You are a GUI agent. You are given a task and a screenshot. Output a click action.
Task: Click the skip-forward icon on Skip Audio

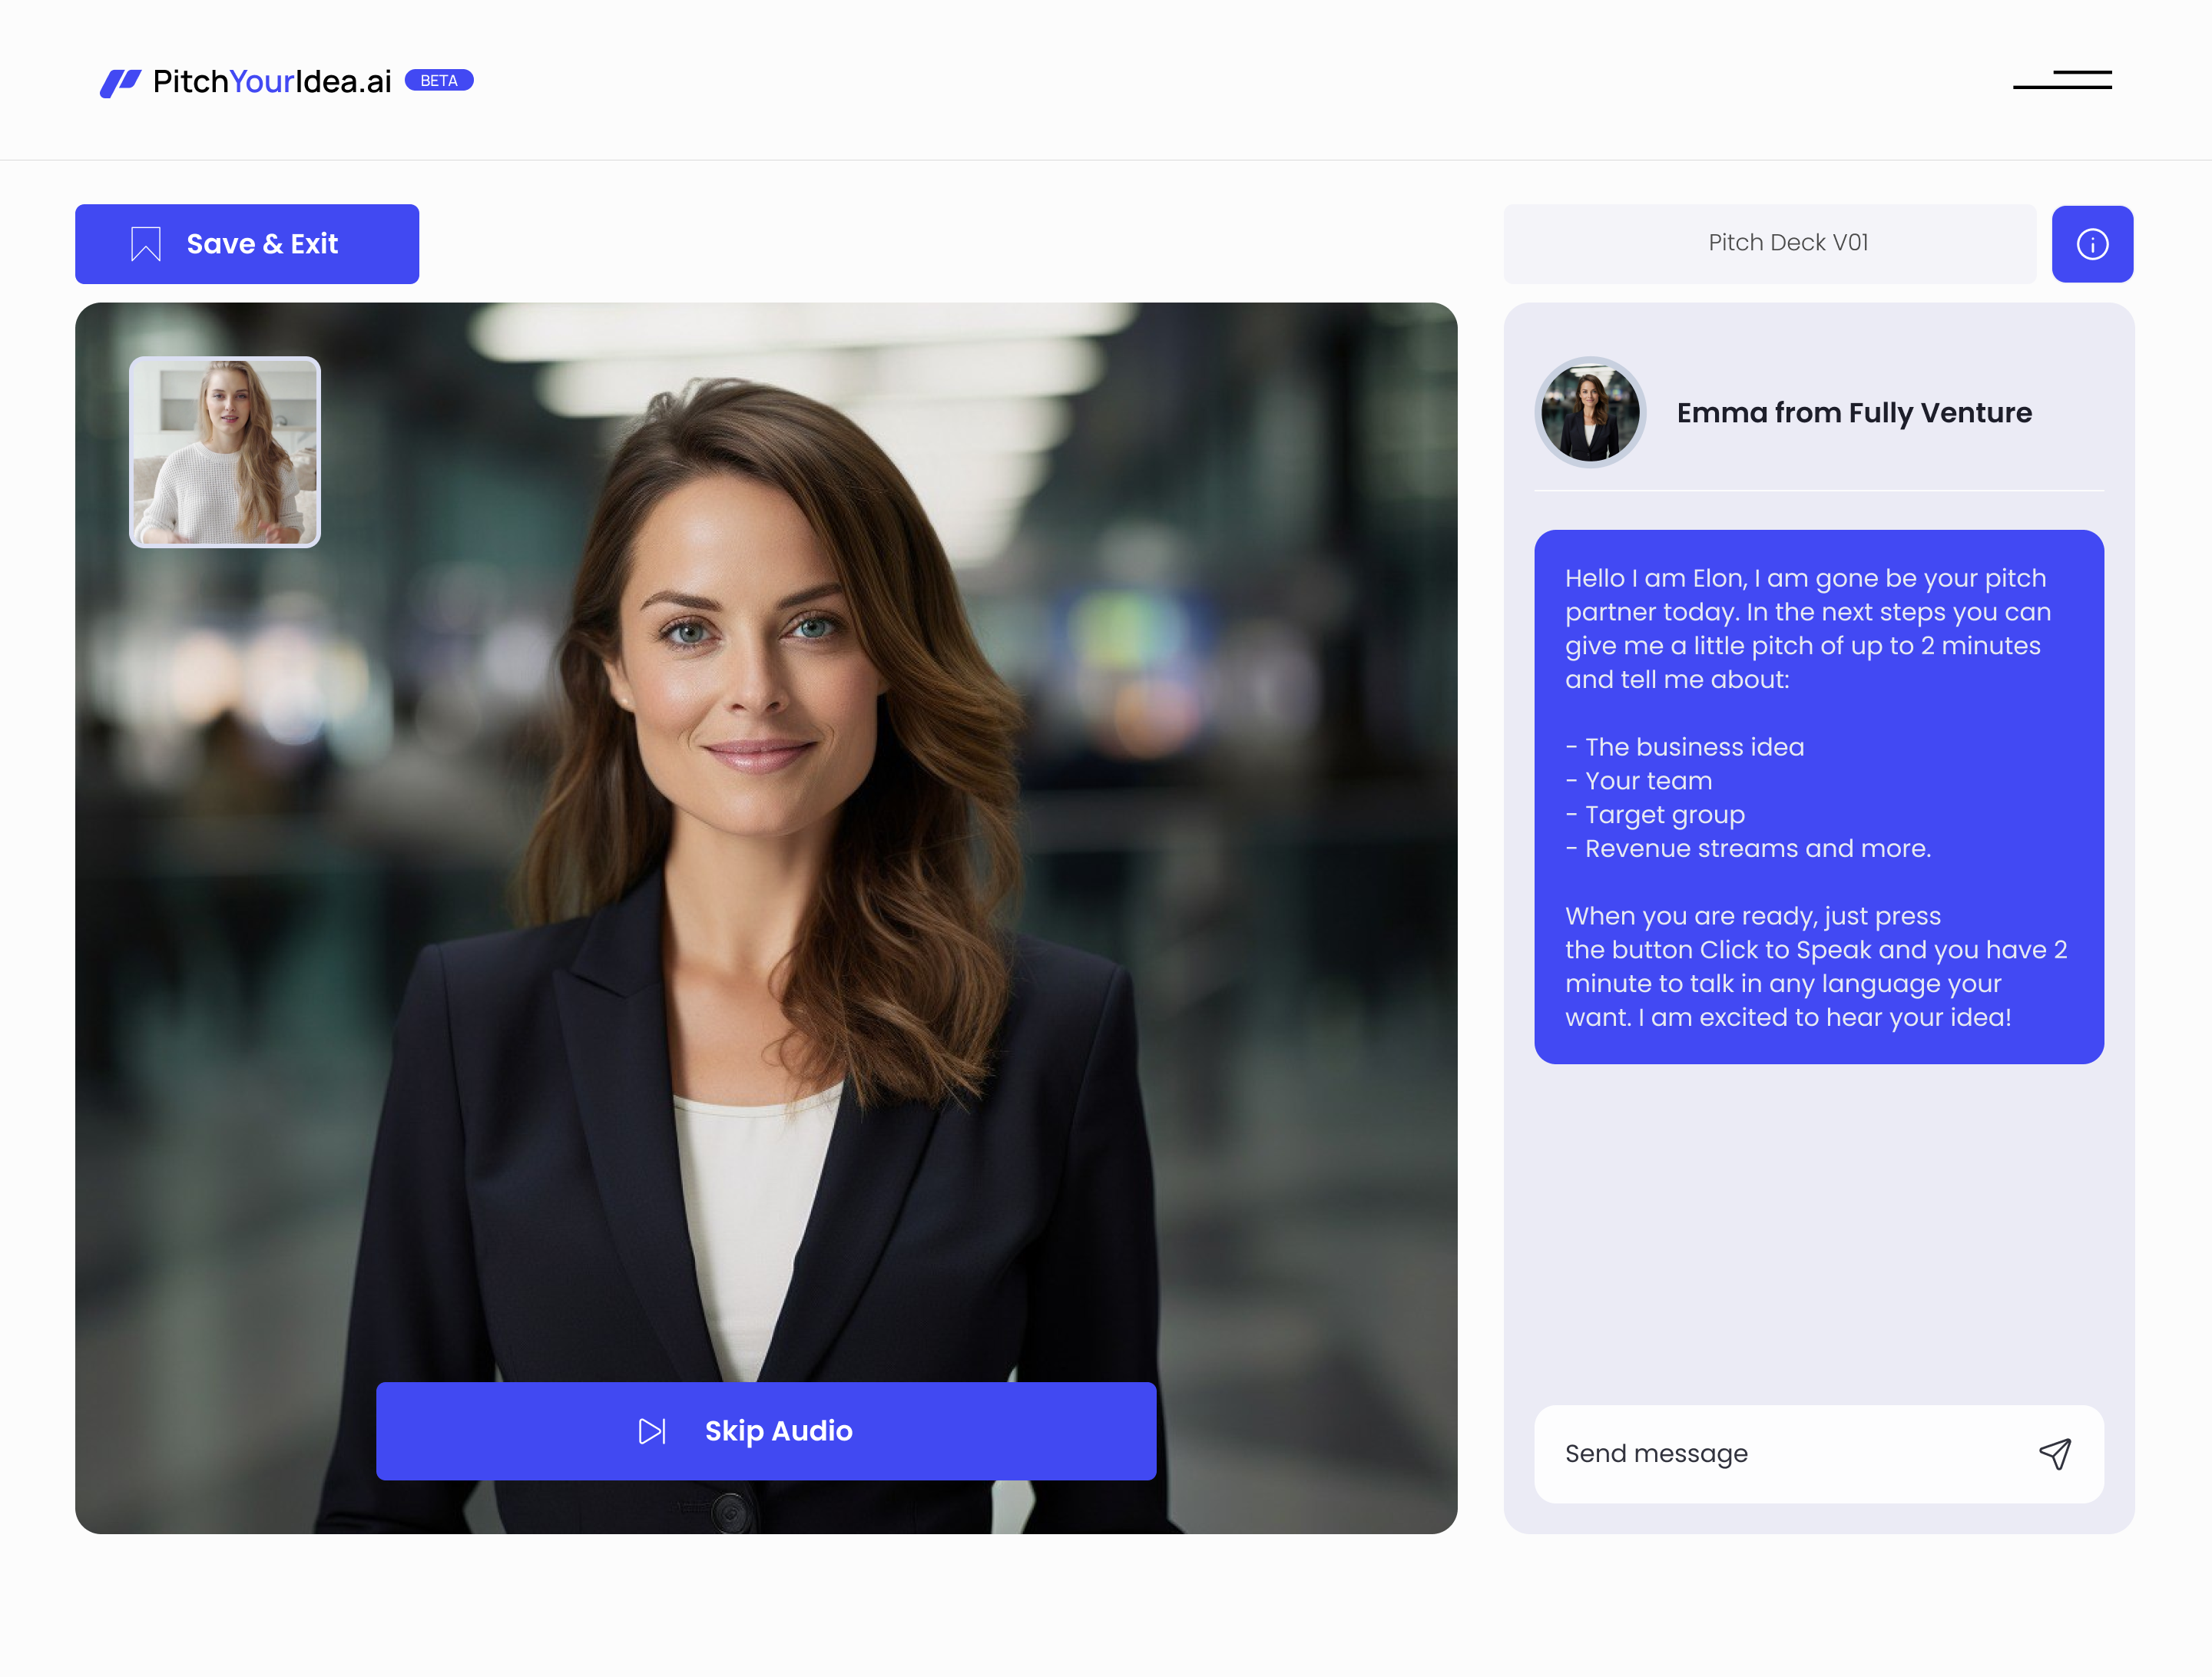point(652,1431)
